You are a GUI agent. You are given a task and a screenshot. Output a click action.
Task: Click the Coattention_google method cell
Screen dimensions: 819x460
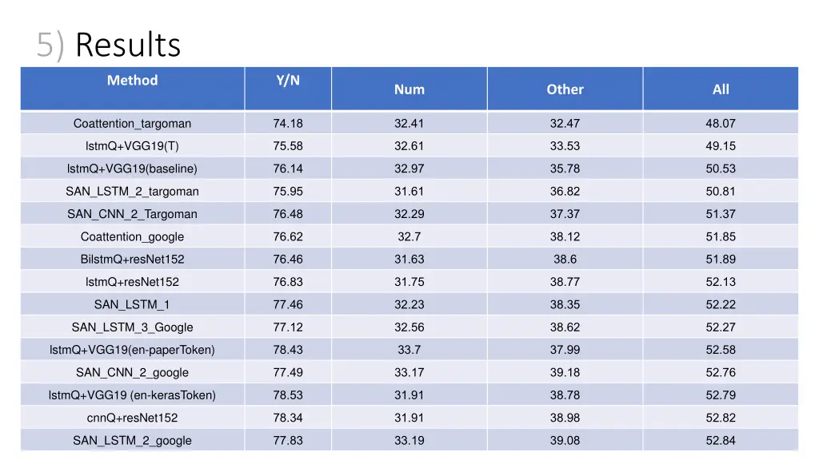click(132, 236)
